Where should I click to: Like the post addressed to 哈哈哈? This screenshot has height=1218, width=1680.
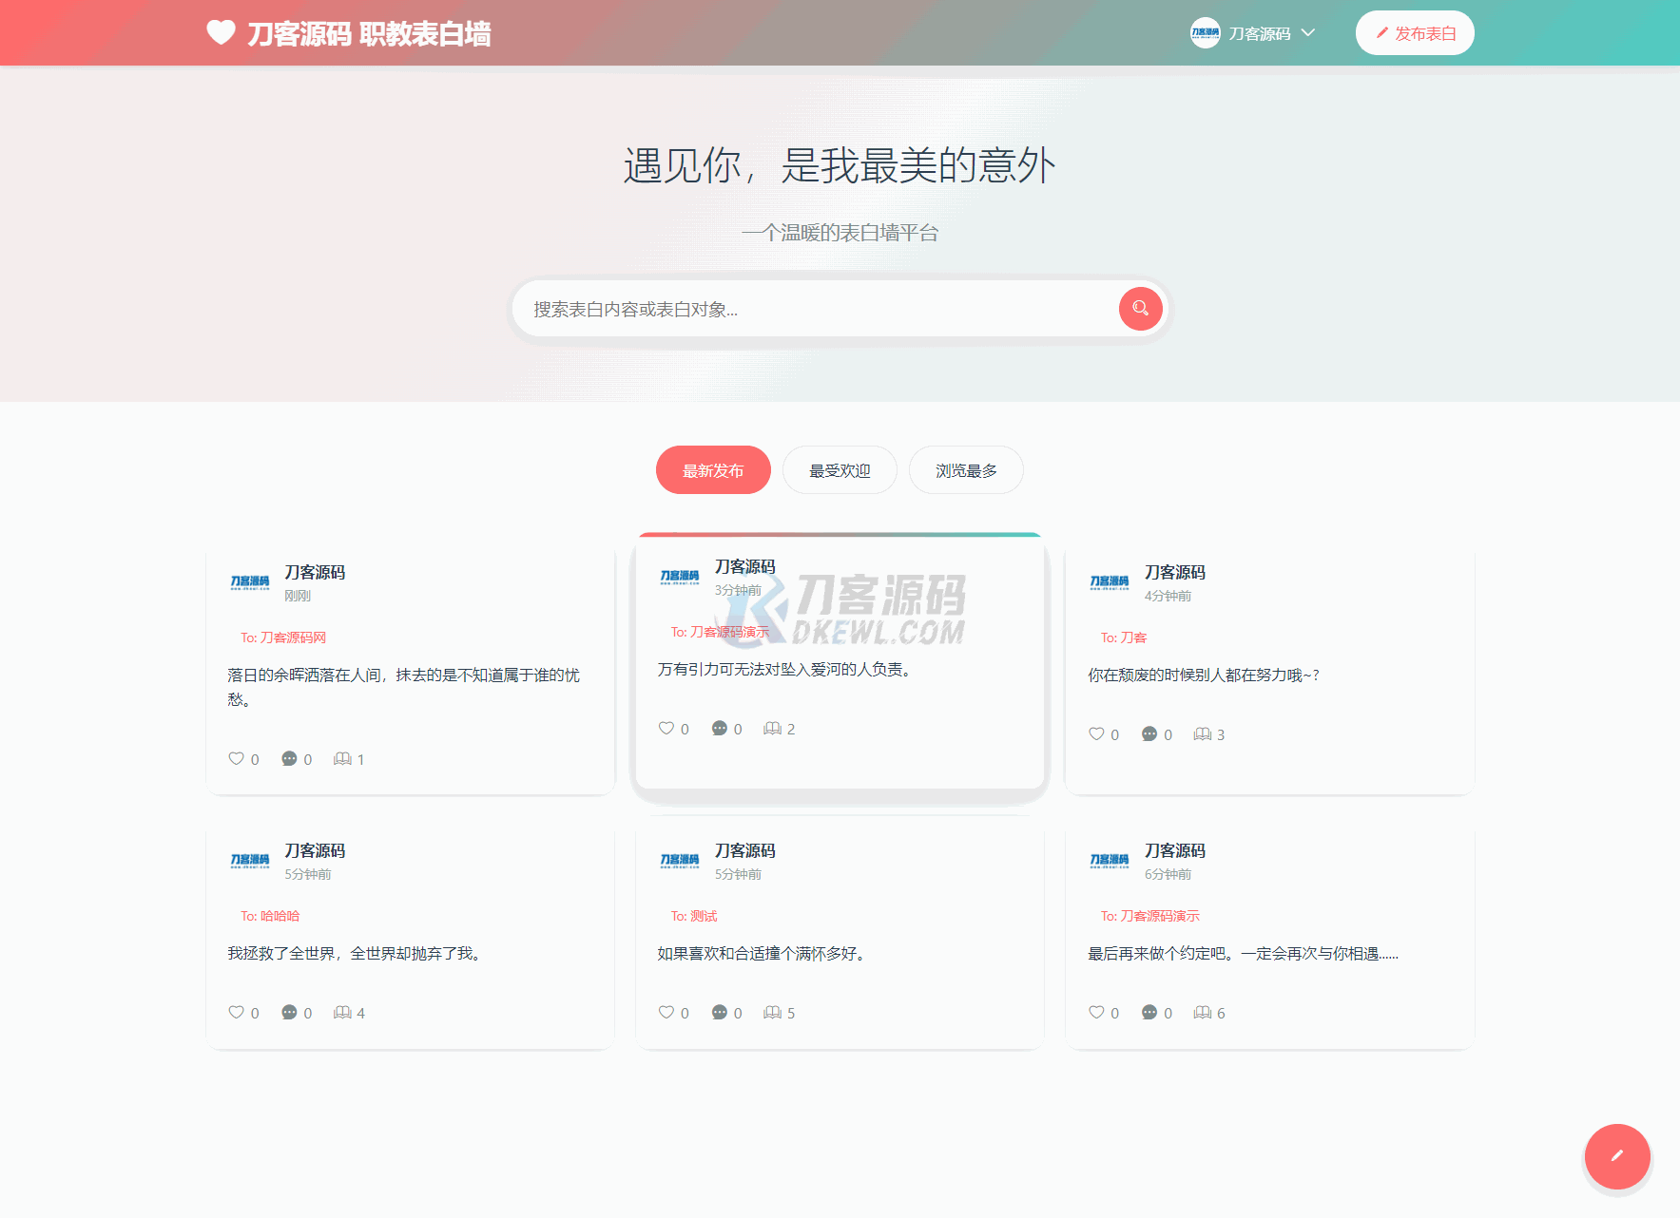click(x=237, y=1012)
